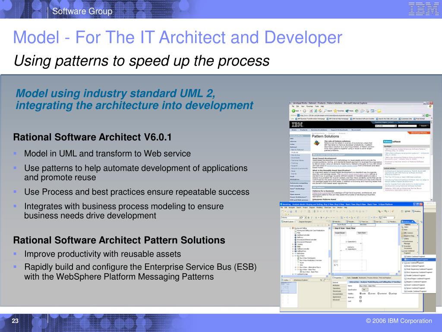Open the Modeling perspective button in Eclipse
This screenshot has width=442, height=332.
pyautogui.click(x=417, y=211)
